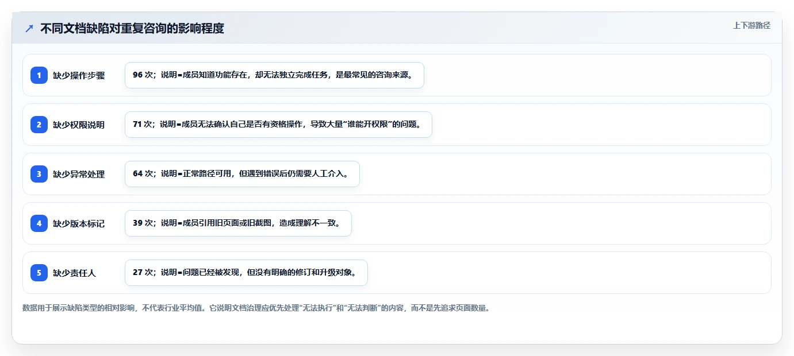794x356 pixels.
Task: Select the 缺少操作步骤 label
Action: [x=79, y=75]
